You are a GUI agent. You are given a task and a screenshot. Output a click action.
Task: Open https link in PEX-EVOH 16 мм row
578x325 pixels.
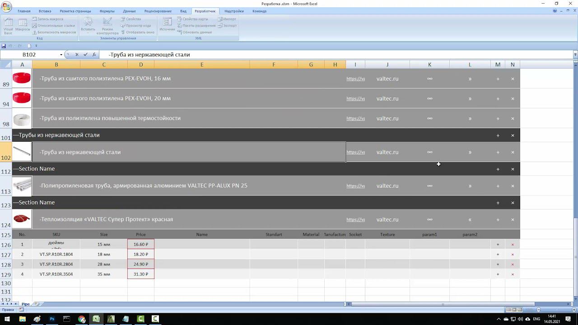355,79
